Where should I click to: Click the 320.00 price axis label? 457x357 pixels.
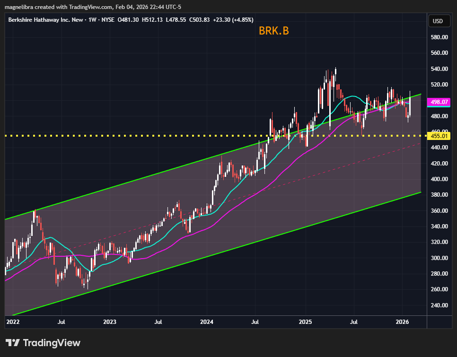439,242
